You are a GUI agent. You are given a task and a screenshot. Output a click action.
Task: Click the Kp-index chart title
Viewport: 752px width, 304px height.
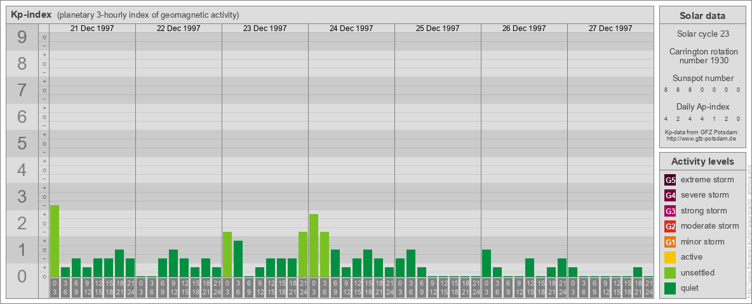31,15
